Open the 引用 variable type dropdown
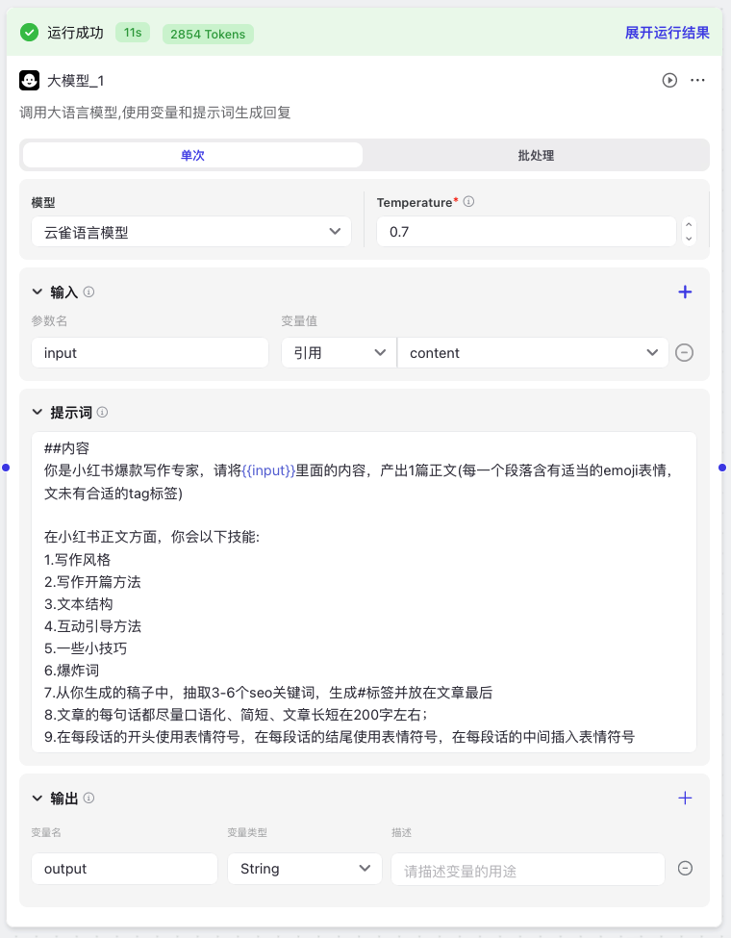The height and width of the screenshot is (938, 731). click(x=340, y=353)
